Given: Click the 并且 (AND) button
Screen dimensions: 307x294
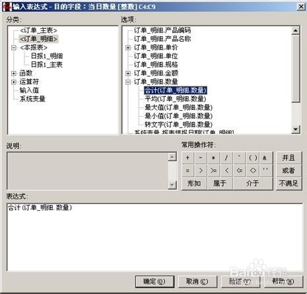Looking at the screenshot, I should tap(289, 158).
